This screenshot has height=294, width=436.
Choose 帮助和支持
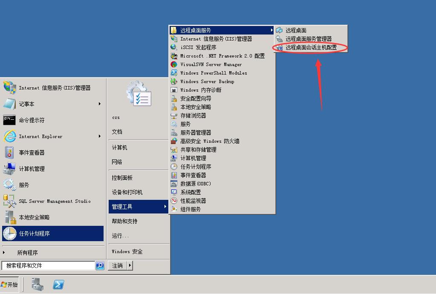[x=124, y=221]
